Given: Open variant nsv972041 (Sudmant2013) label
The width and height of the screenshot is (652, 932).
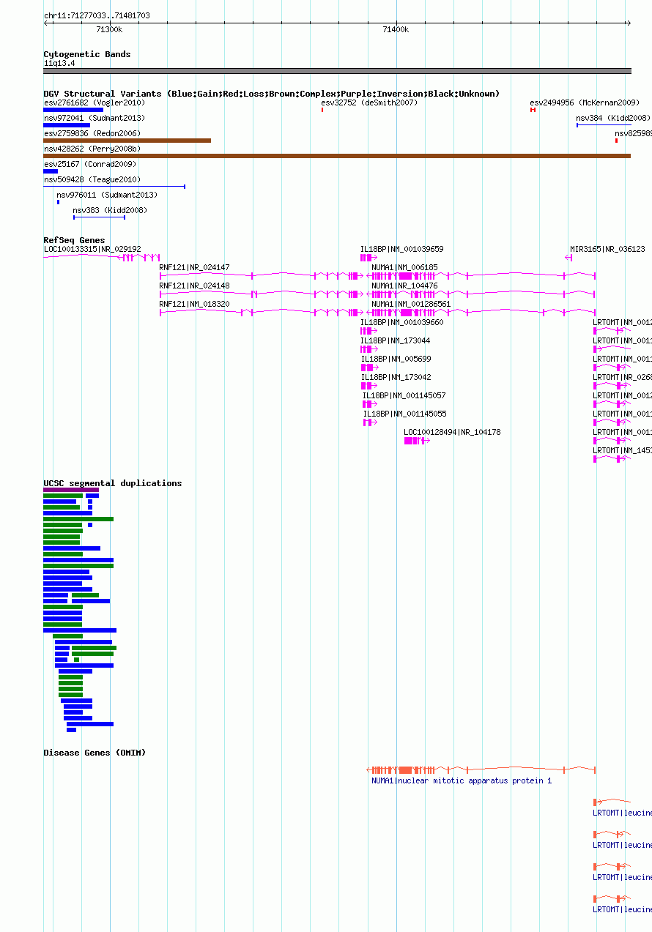Looking at the screenshot, I should pyautogui.click(x=95, y=118).
